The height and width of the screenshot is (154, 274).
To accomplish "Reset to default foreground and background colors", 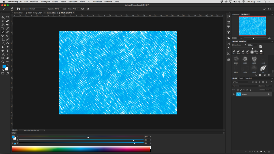I will pos(3,70).
